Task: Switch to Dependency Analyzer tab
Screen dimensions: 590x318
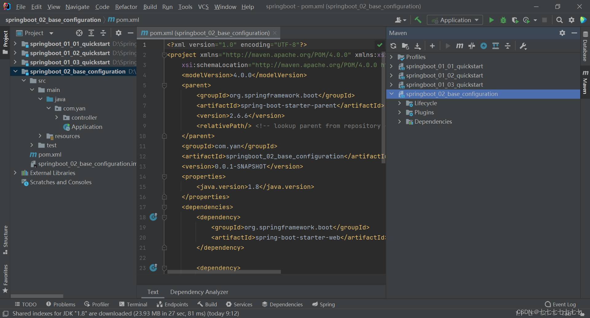Action: [199, 292]
